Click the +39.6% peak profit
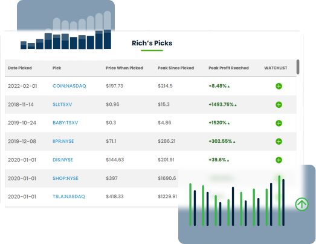Viewport: 316px width, 244px height. [219, 160]
